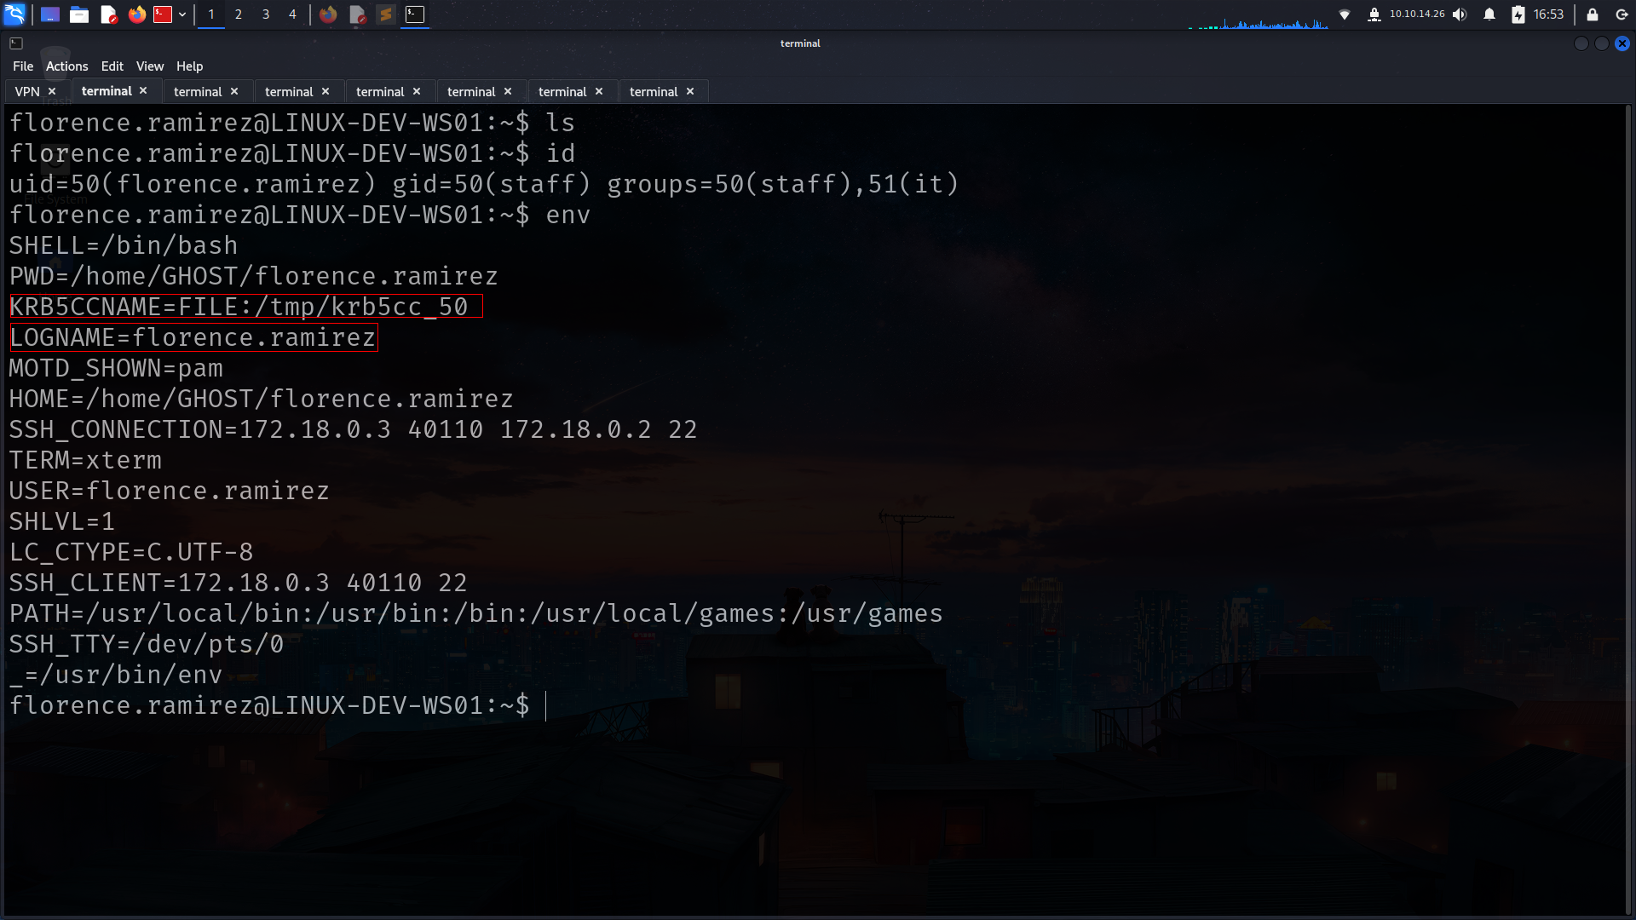Click the HOME=/home/GHOST/florence.ramirez line
Viewport: 1636px width, 920px height.
[262, 399]
